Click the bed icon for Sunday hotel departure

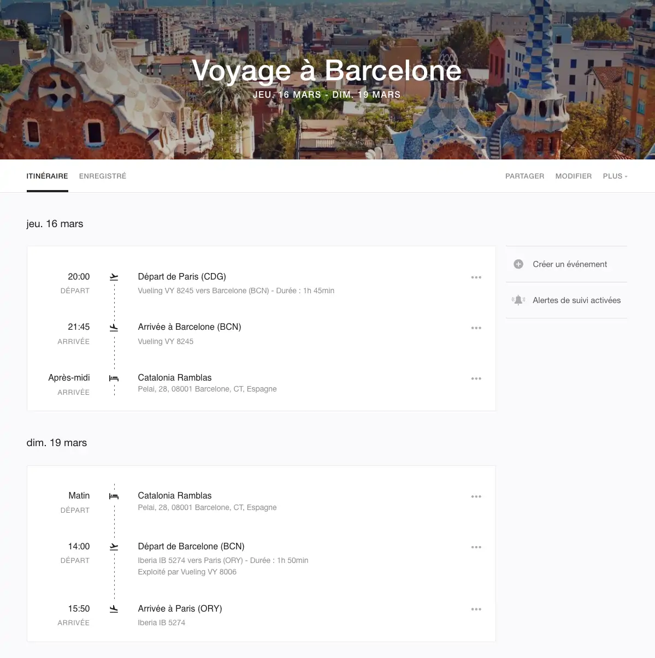[x=114, y=496]
